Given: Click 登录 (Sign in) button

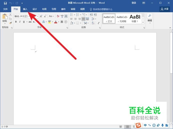Looking at the screenshot, I should 134,3.
